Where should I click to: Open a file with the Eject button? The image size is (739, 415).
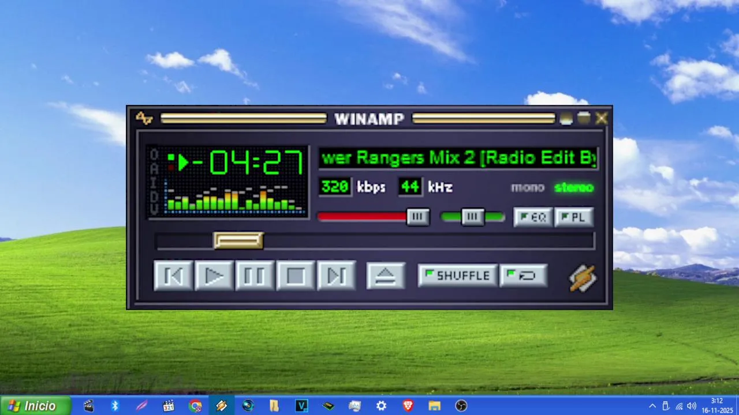click(x=386, y=276)
